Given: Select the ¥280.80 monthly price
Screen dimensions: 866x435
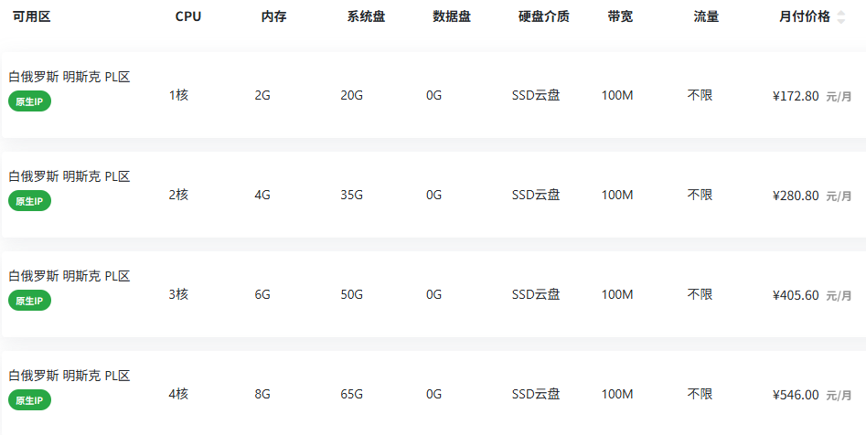Looking at the screenshot, I should click(796, 196).
